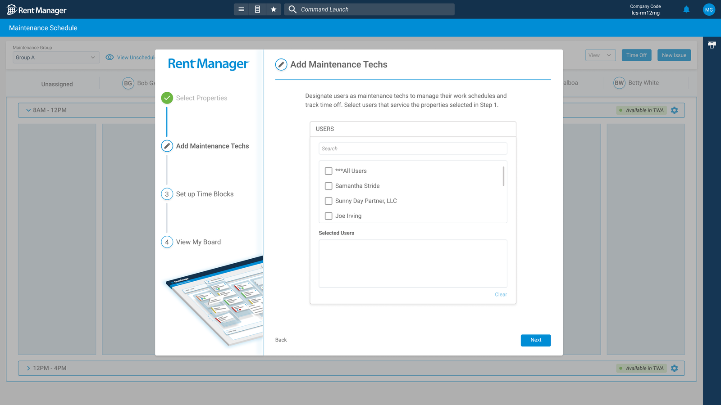Click the Maintenance Schedule page title

coord(43,28)
